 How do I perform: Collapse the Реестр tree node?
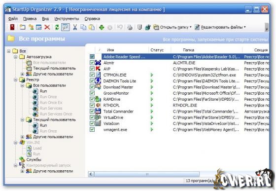15,79
